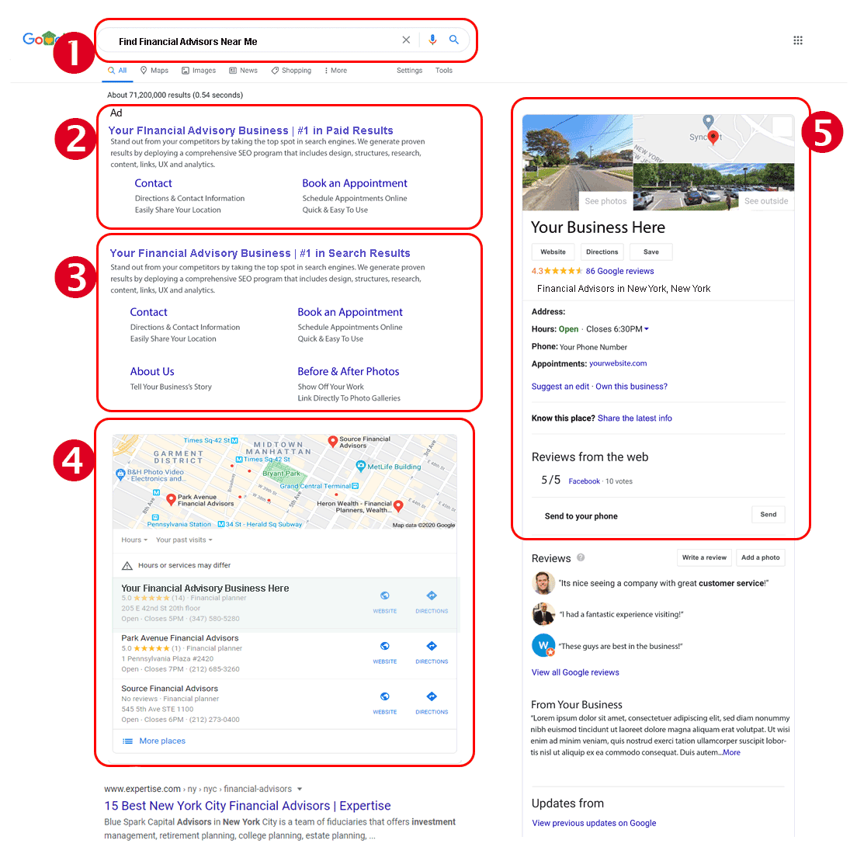This screenshot has height=854, width=857.
Task: Click the magnifier search submit icon
Action: coord(453,40)
